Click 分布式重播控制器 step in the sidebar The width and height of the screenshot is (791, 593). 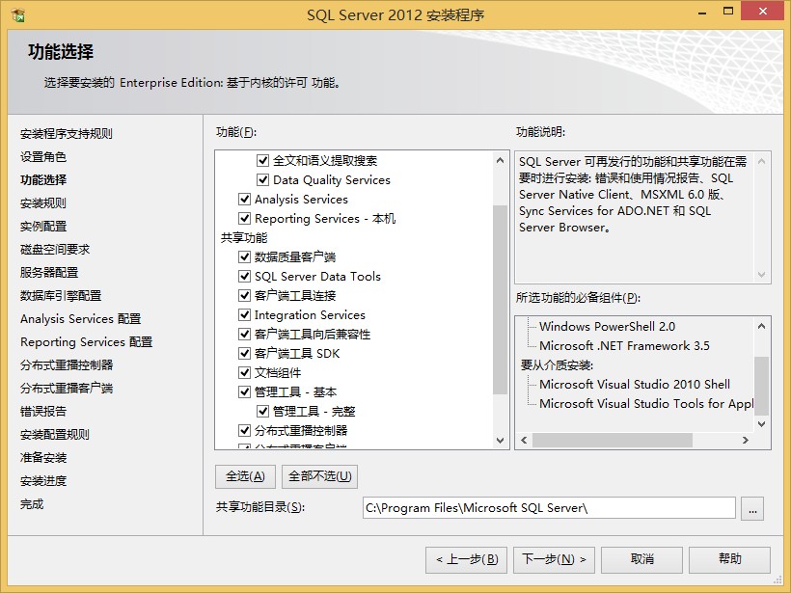point(67,365)
